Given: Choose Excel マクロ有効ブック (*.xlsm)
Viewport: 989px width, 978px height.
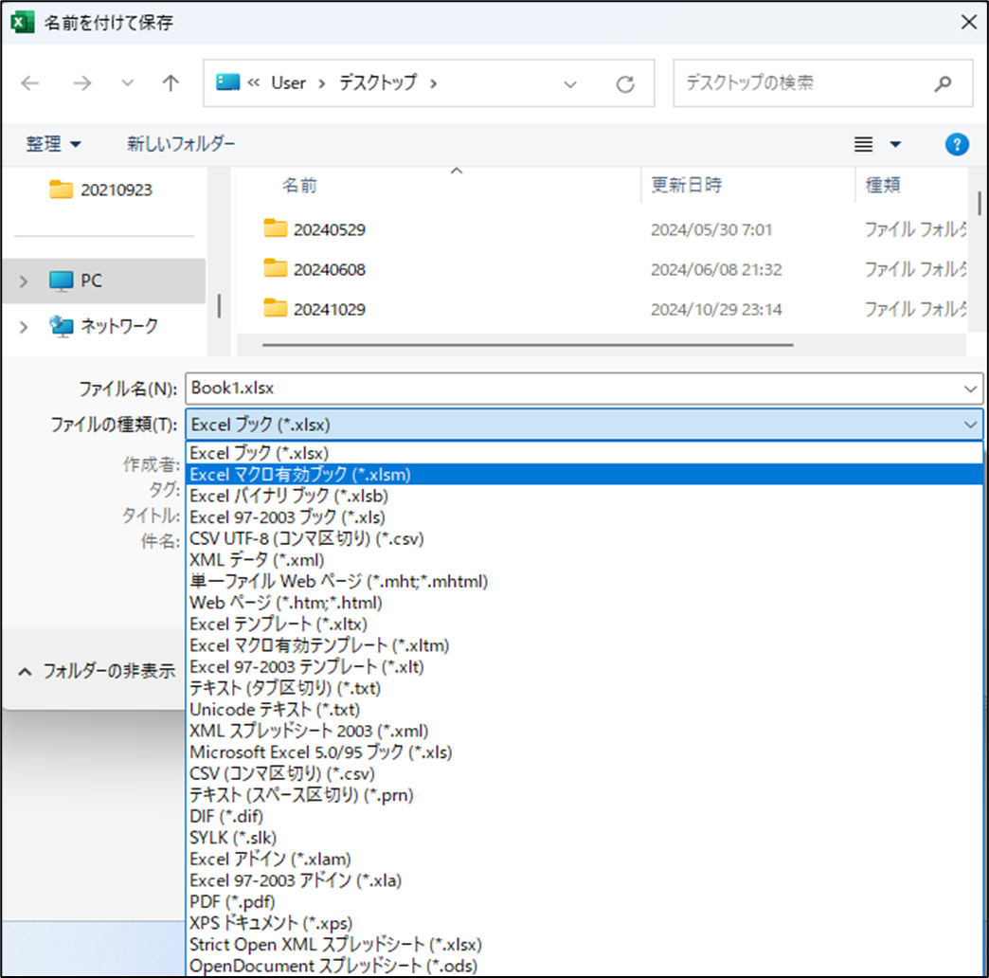Looking at the screenshot, I should (x=584, y=475).
